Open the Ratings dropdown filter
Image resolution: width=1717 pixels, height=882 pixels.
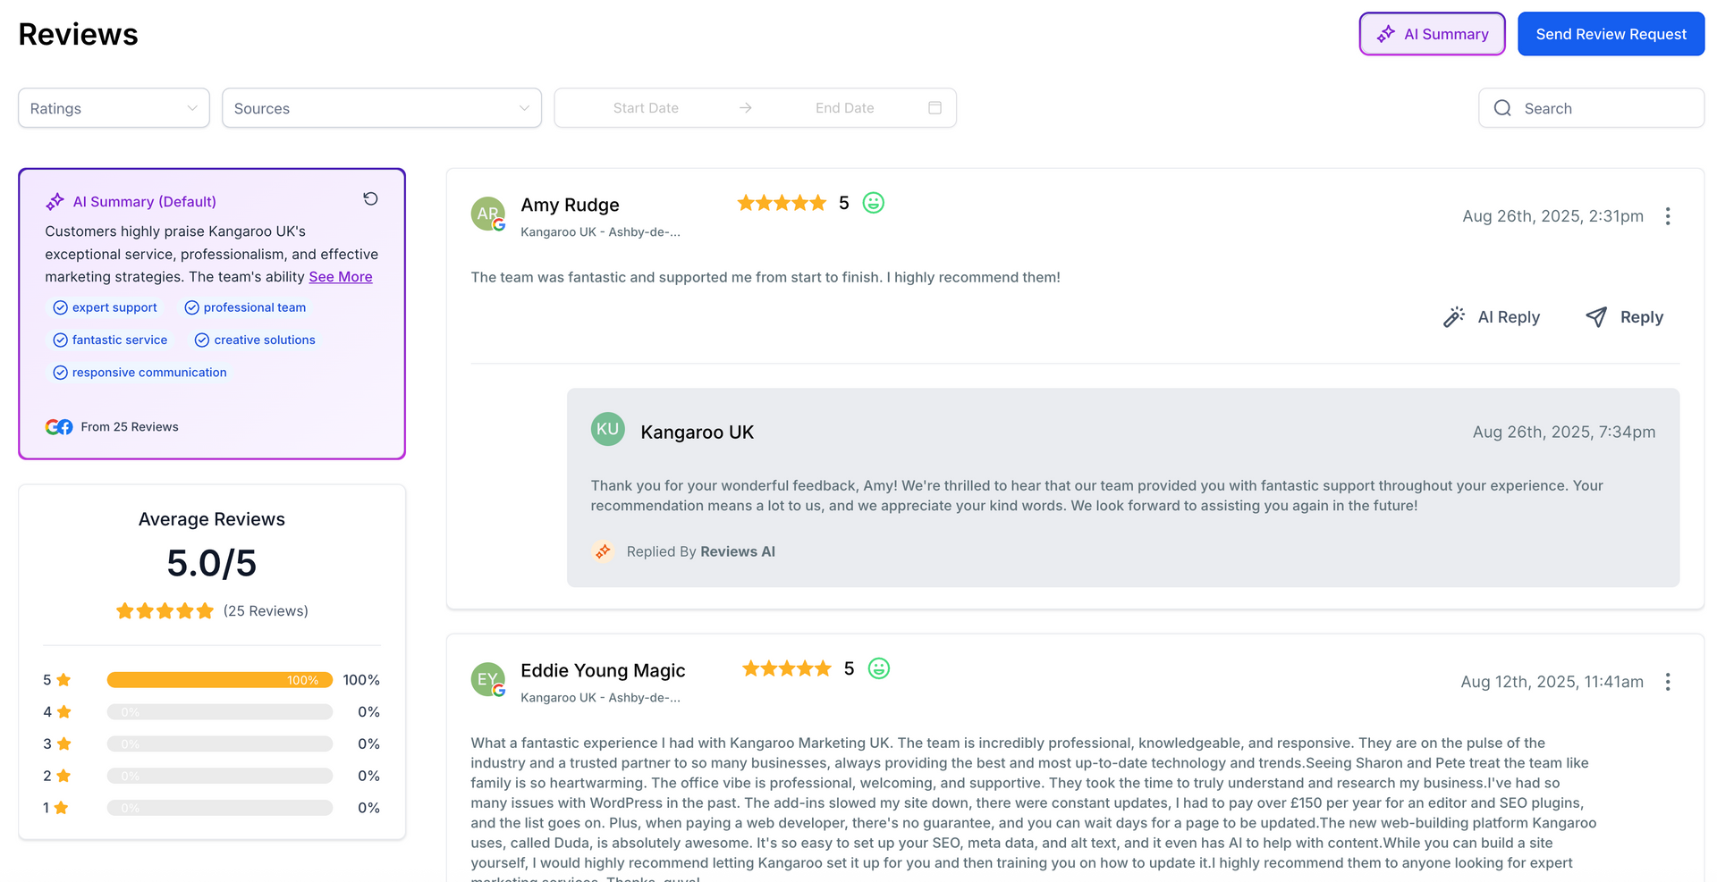[114, 108]
